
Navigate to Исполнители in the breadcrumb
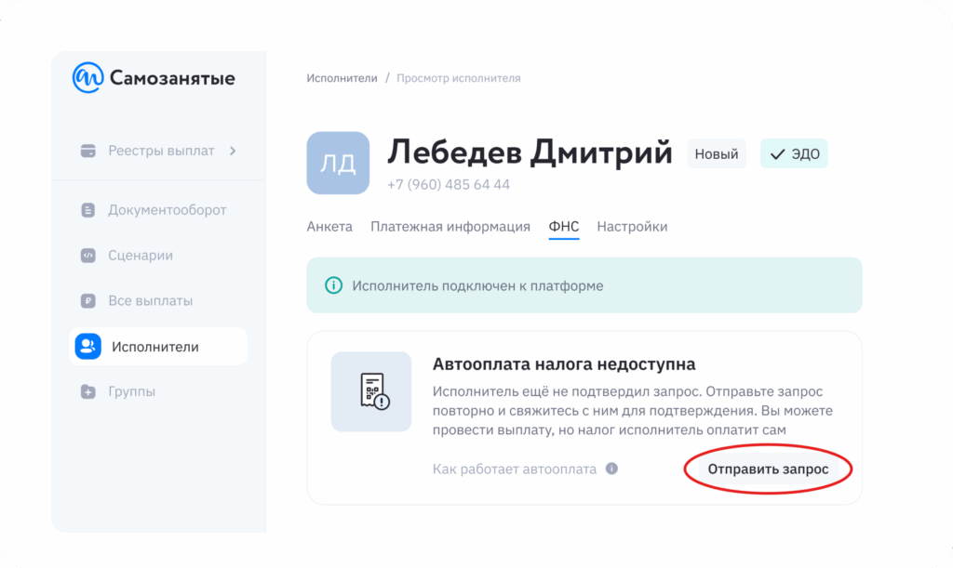click(342, 78)
